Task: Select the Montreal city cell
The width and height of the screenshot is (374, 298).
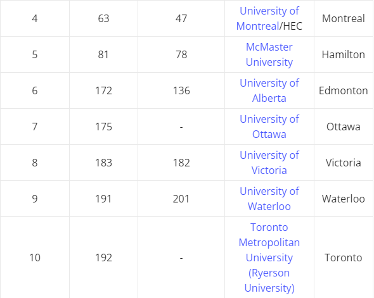Action: click(344, 18)
